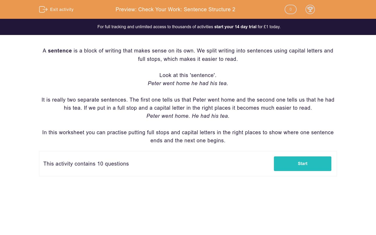Image resolution: width=376 pixels, height=235 pixels.
Task: Click the 'Preview: Check Your Work' title
Action: coord(175,9)
